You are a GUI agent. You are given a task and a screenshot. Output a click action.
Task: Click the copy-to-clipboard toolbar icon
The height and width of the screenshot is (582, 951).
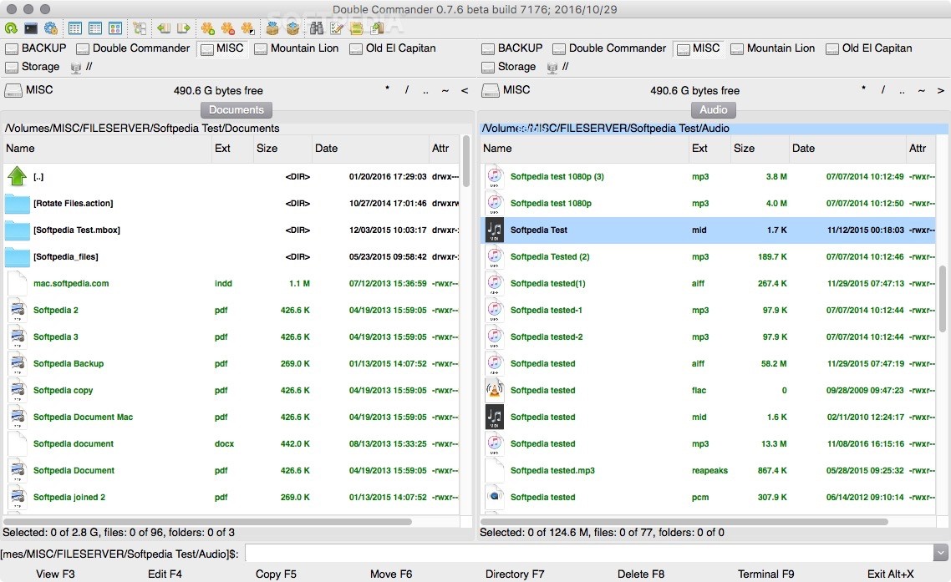pyautogui.click(x=377, y=28)
